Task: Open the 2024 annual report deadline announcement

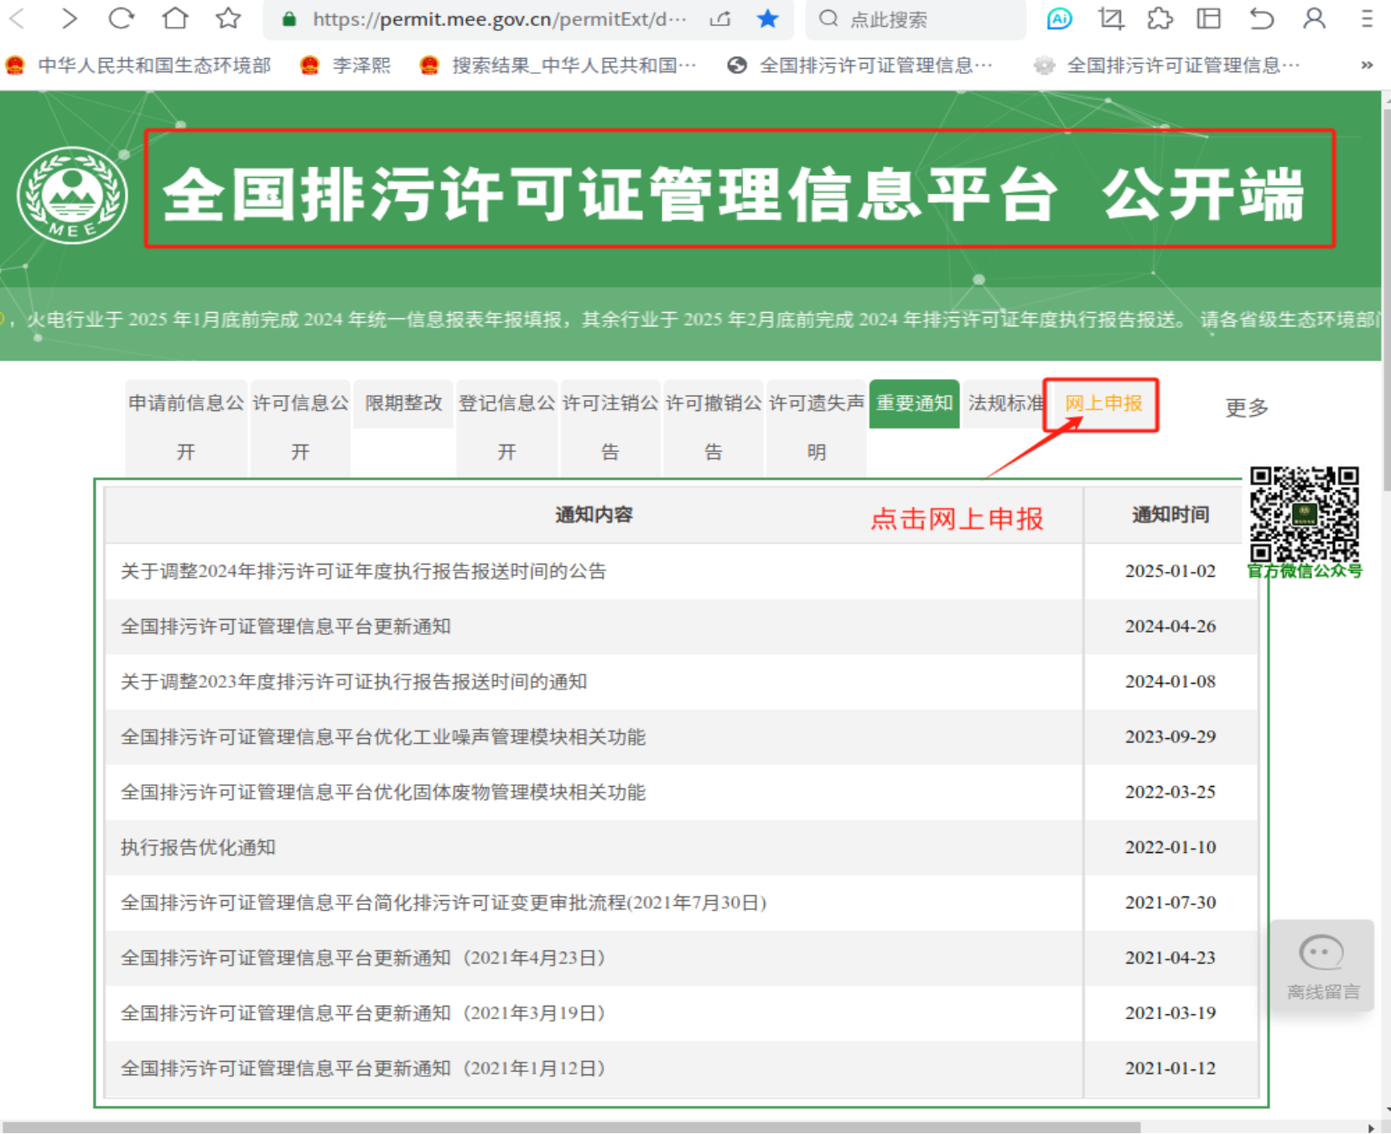Action: pyautogui.click(x=363, y=571)
